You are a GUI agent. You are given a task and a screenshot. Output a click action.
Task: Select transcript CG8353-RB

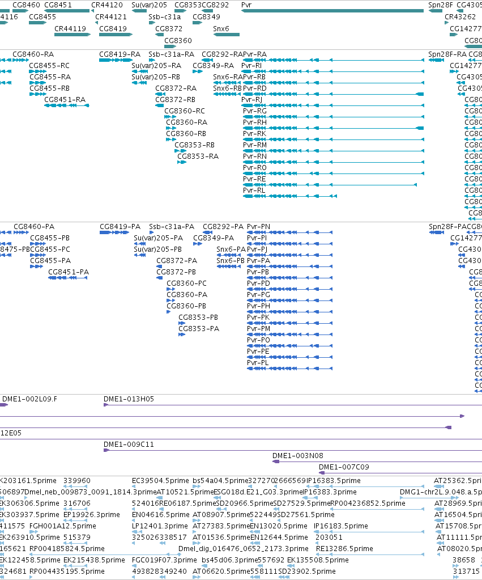click(x=194, y=145)
